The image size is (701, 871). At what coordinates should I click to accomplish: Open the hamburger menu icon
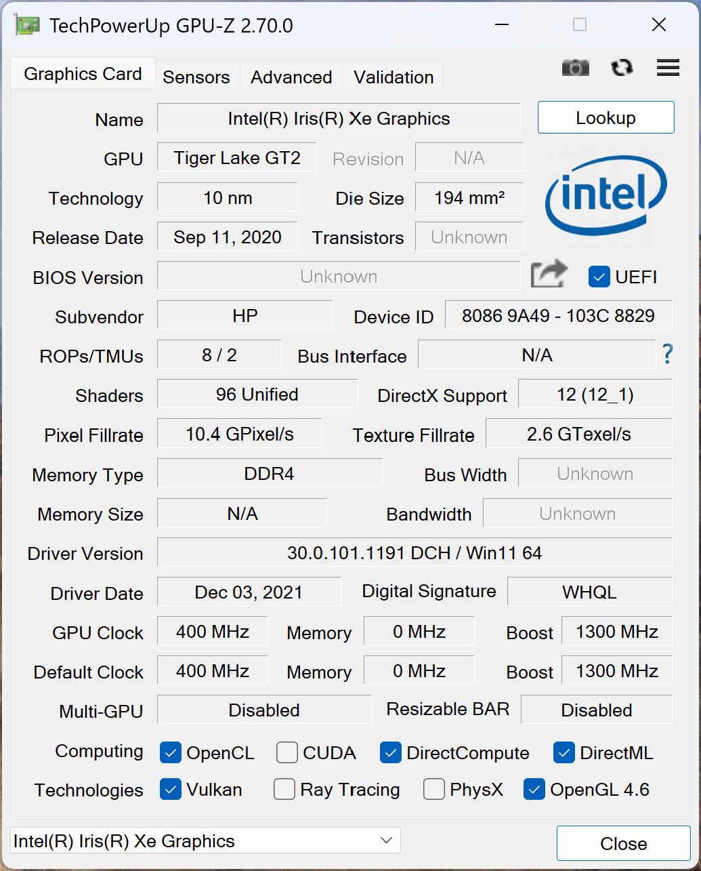[x=668, y=68]
